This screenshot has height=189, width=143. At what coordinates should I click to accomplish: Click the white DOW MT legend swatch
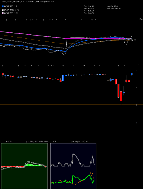coord(3,10)
